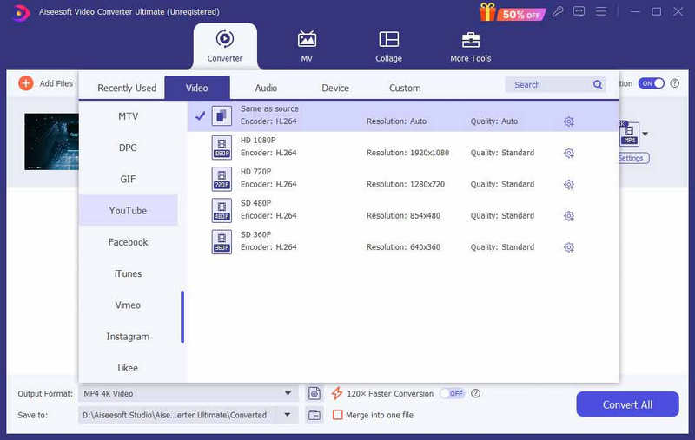This screenshot has width=695, height=440.
Task: Click the 'Quality: Auto' text
Action: (x=494, y=121)
